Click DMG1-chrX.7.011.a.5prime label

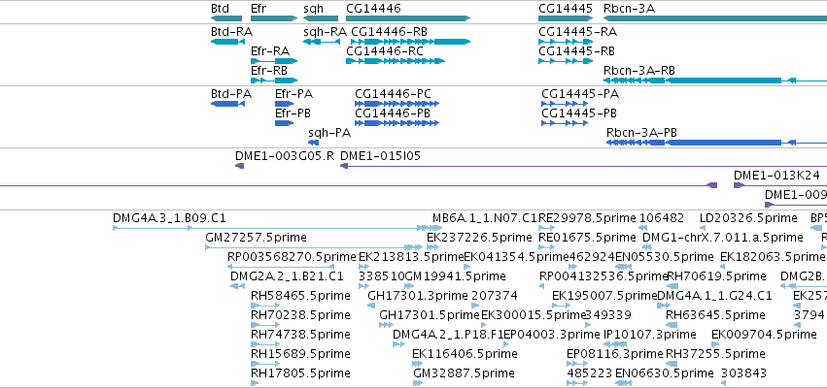pyautogui.click(x=723, y=238)
